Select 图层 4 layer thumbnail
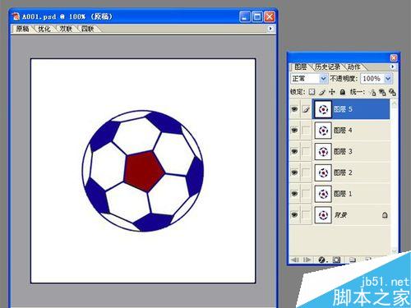 (323, 131)
